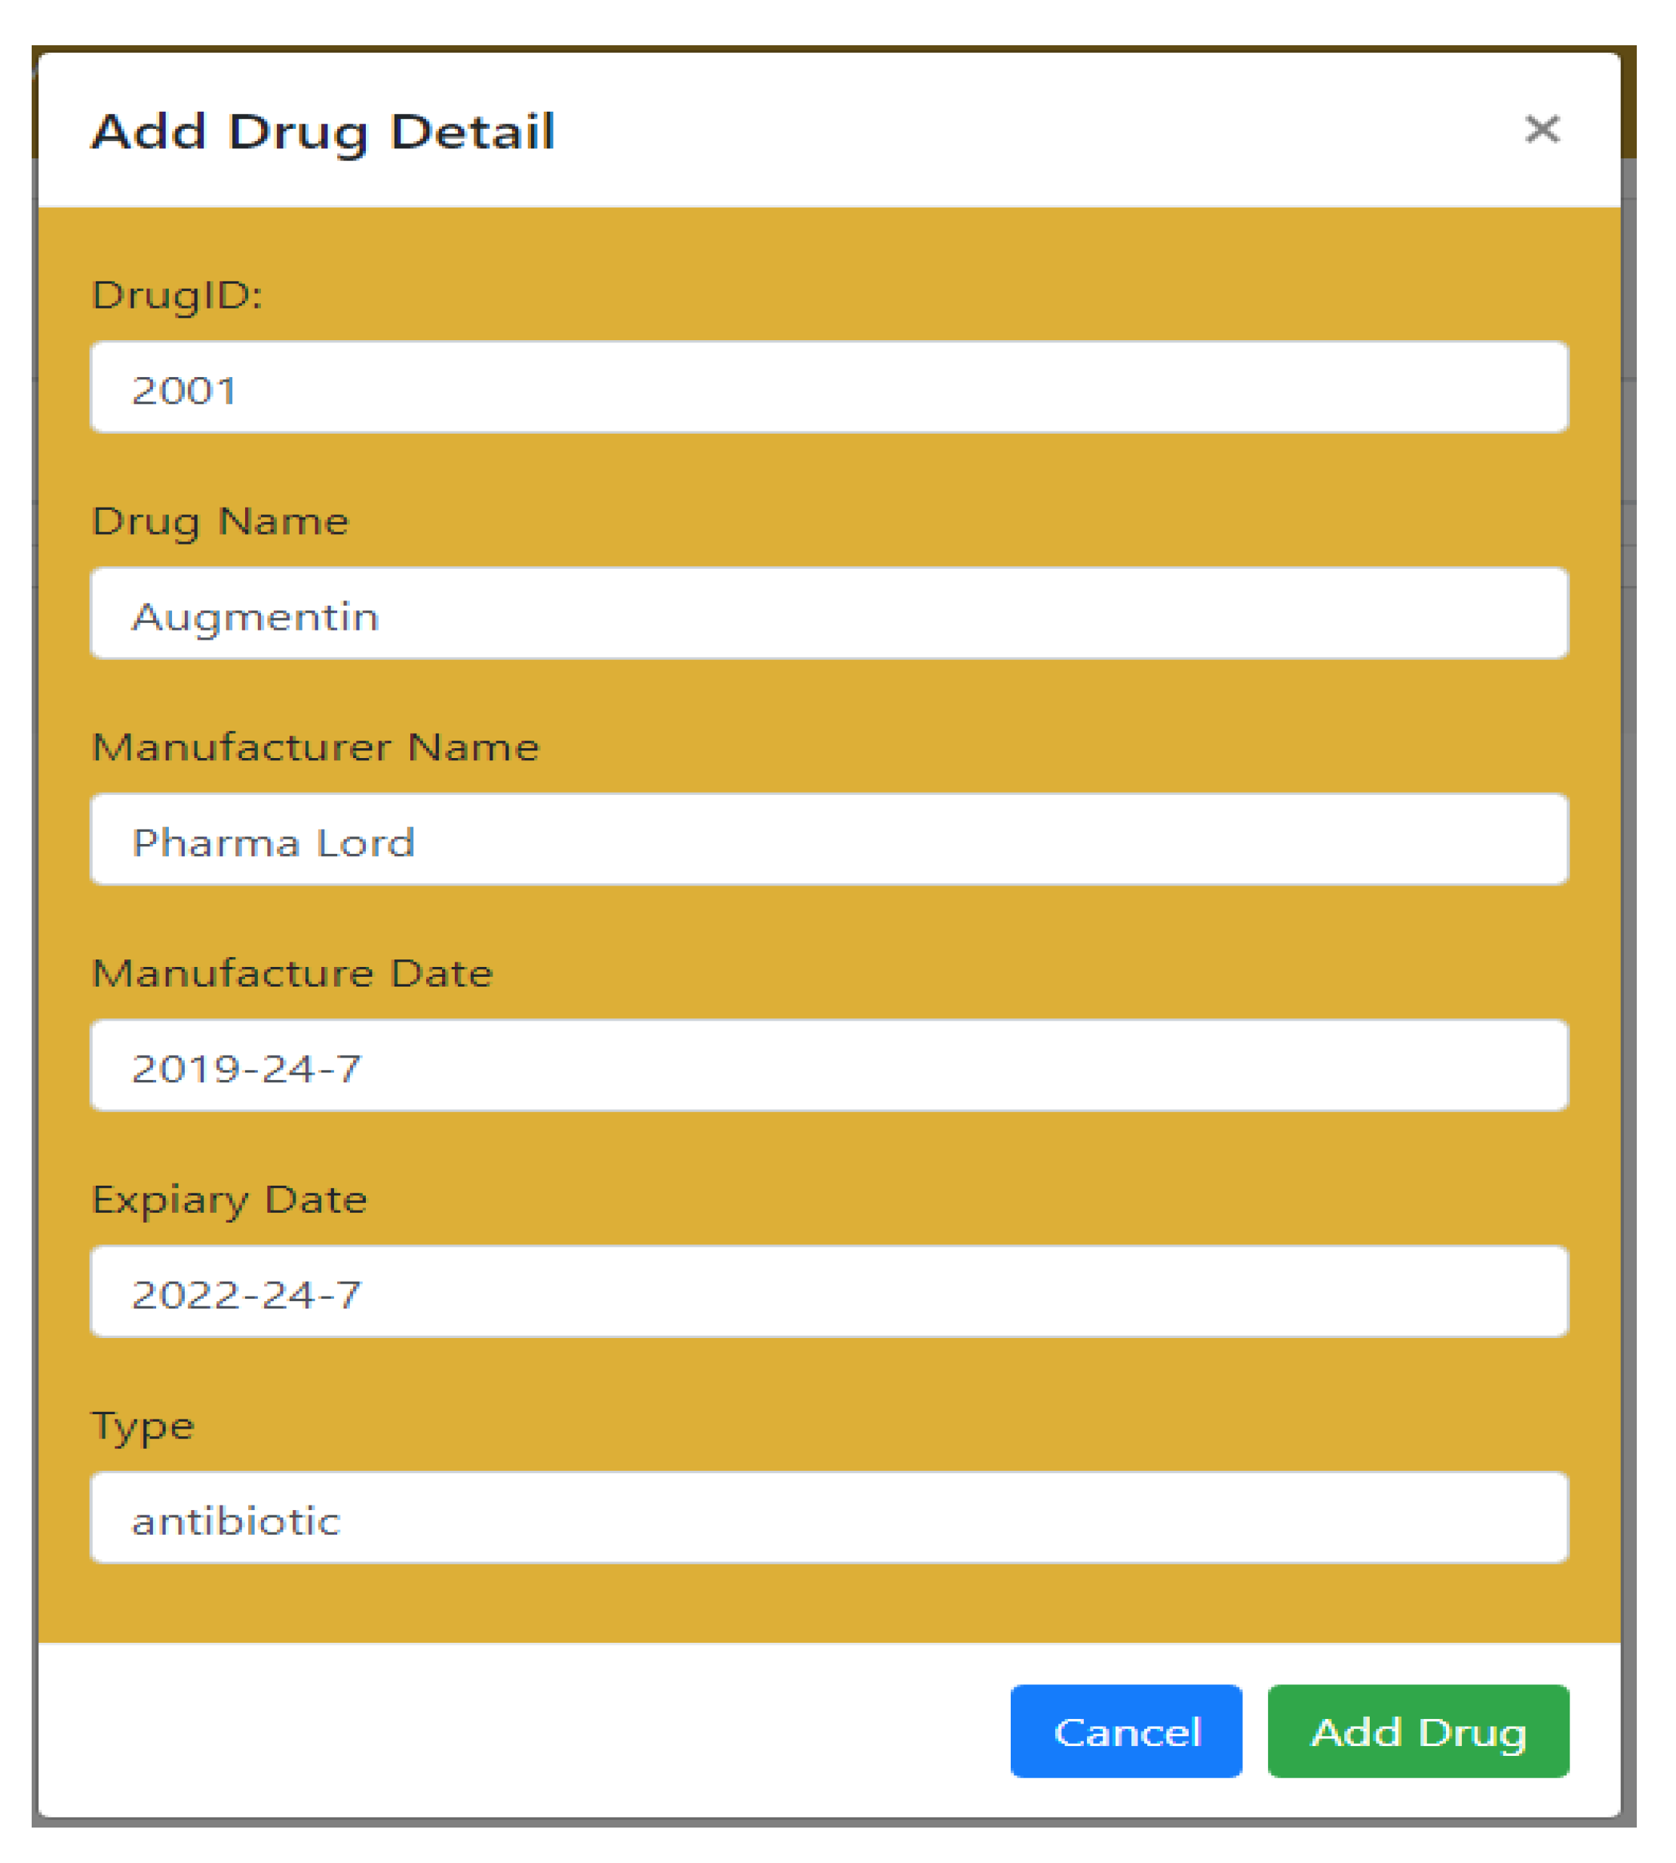Image resolution: width=1676 pixels, height=1863 pixels.
Task: Click the Manufacture Date label
Action: 292,974
